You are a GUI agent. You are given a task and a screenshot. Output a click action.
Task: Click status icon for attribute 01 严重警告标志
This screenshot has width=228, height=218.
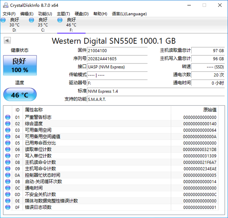click(8, 117)
